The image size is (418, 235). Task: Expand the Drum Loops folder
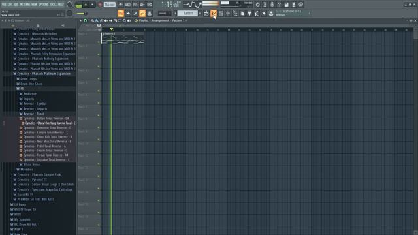[26, 79]
